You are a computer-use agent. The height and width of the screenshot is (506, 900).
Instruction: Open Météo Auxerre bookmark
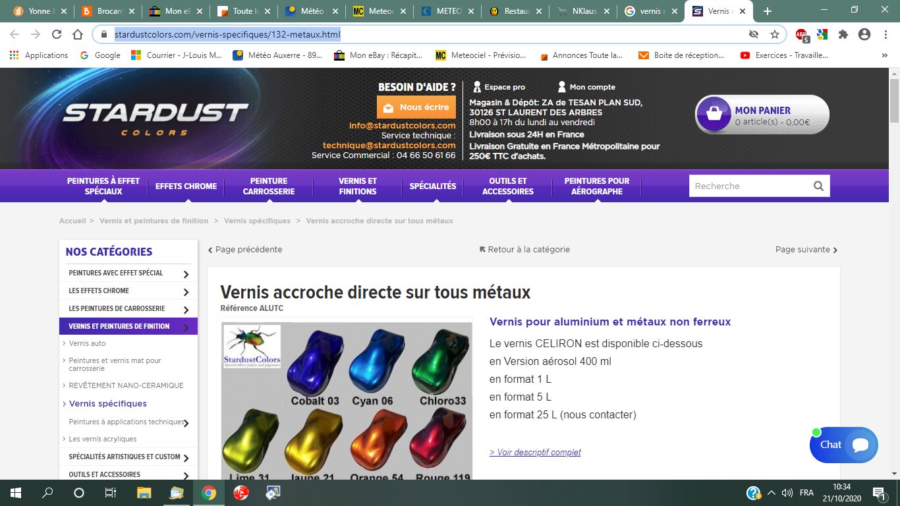(x=277, y=55)
